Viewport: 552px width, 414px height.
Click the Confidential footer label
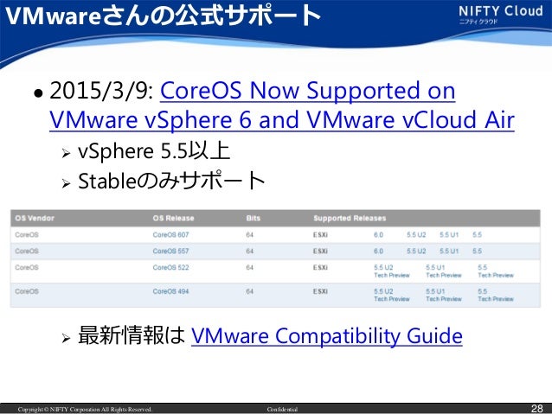coord(282,409)
